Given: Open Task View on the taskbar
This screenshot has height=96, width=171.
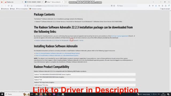Looking at the screenshot, I should pyautogui.click(x=32, y=94).
